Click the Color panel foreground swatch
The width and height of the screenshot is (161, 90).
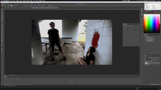144,10
